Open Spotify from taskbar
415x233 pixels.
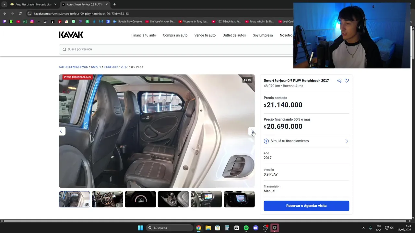246,228
